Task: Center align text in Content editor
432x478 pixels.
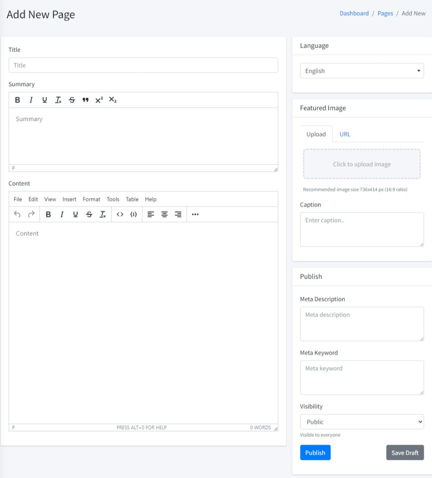Action: [x=164, y=214]
